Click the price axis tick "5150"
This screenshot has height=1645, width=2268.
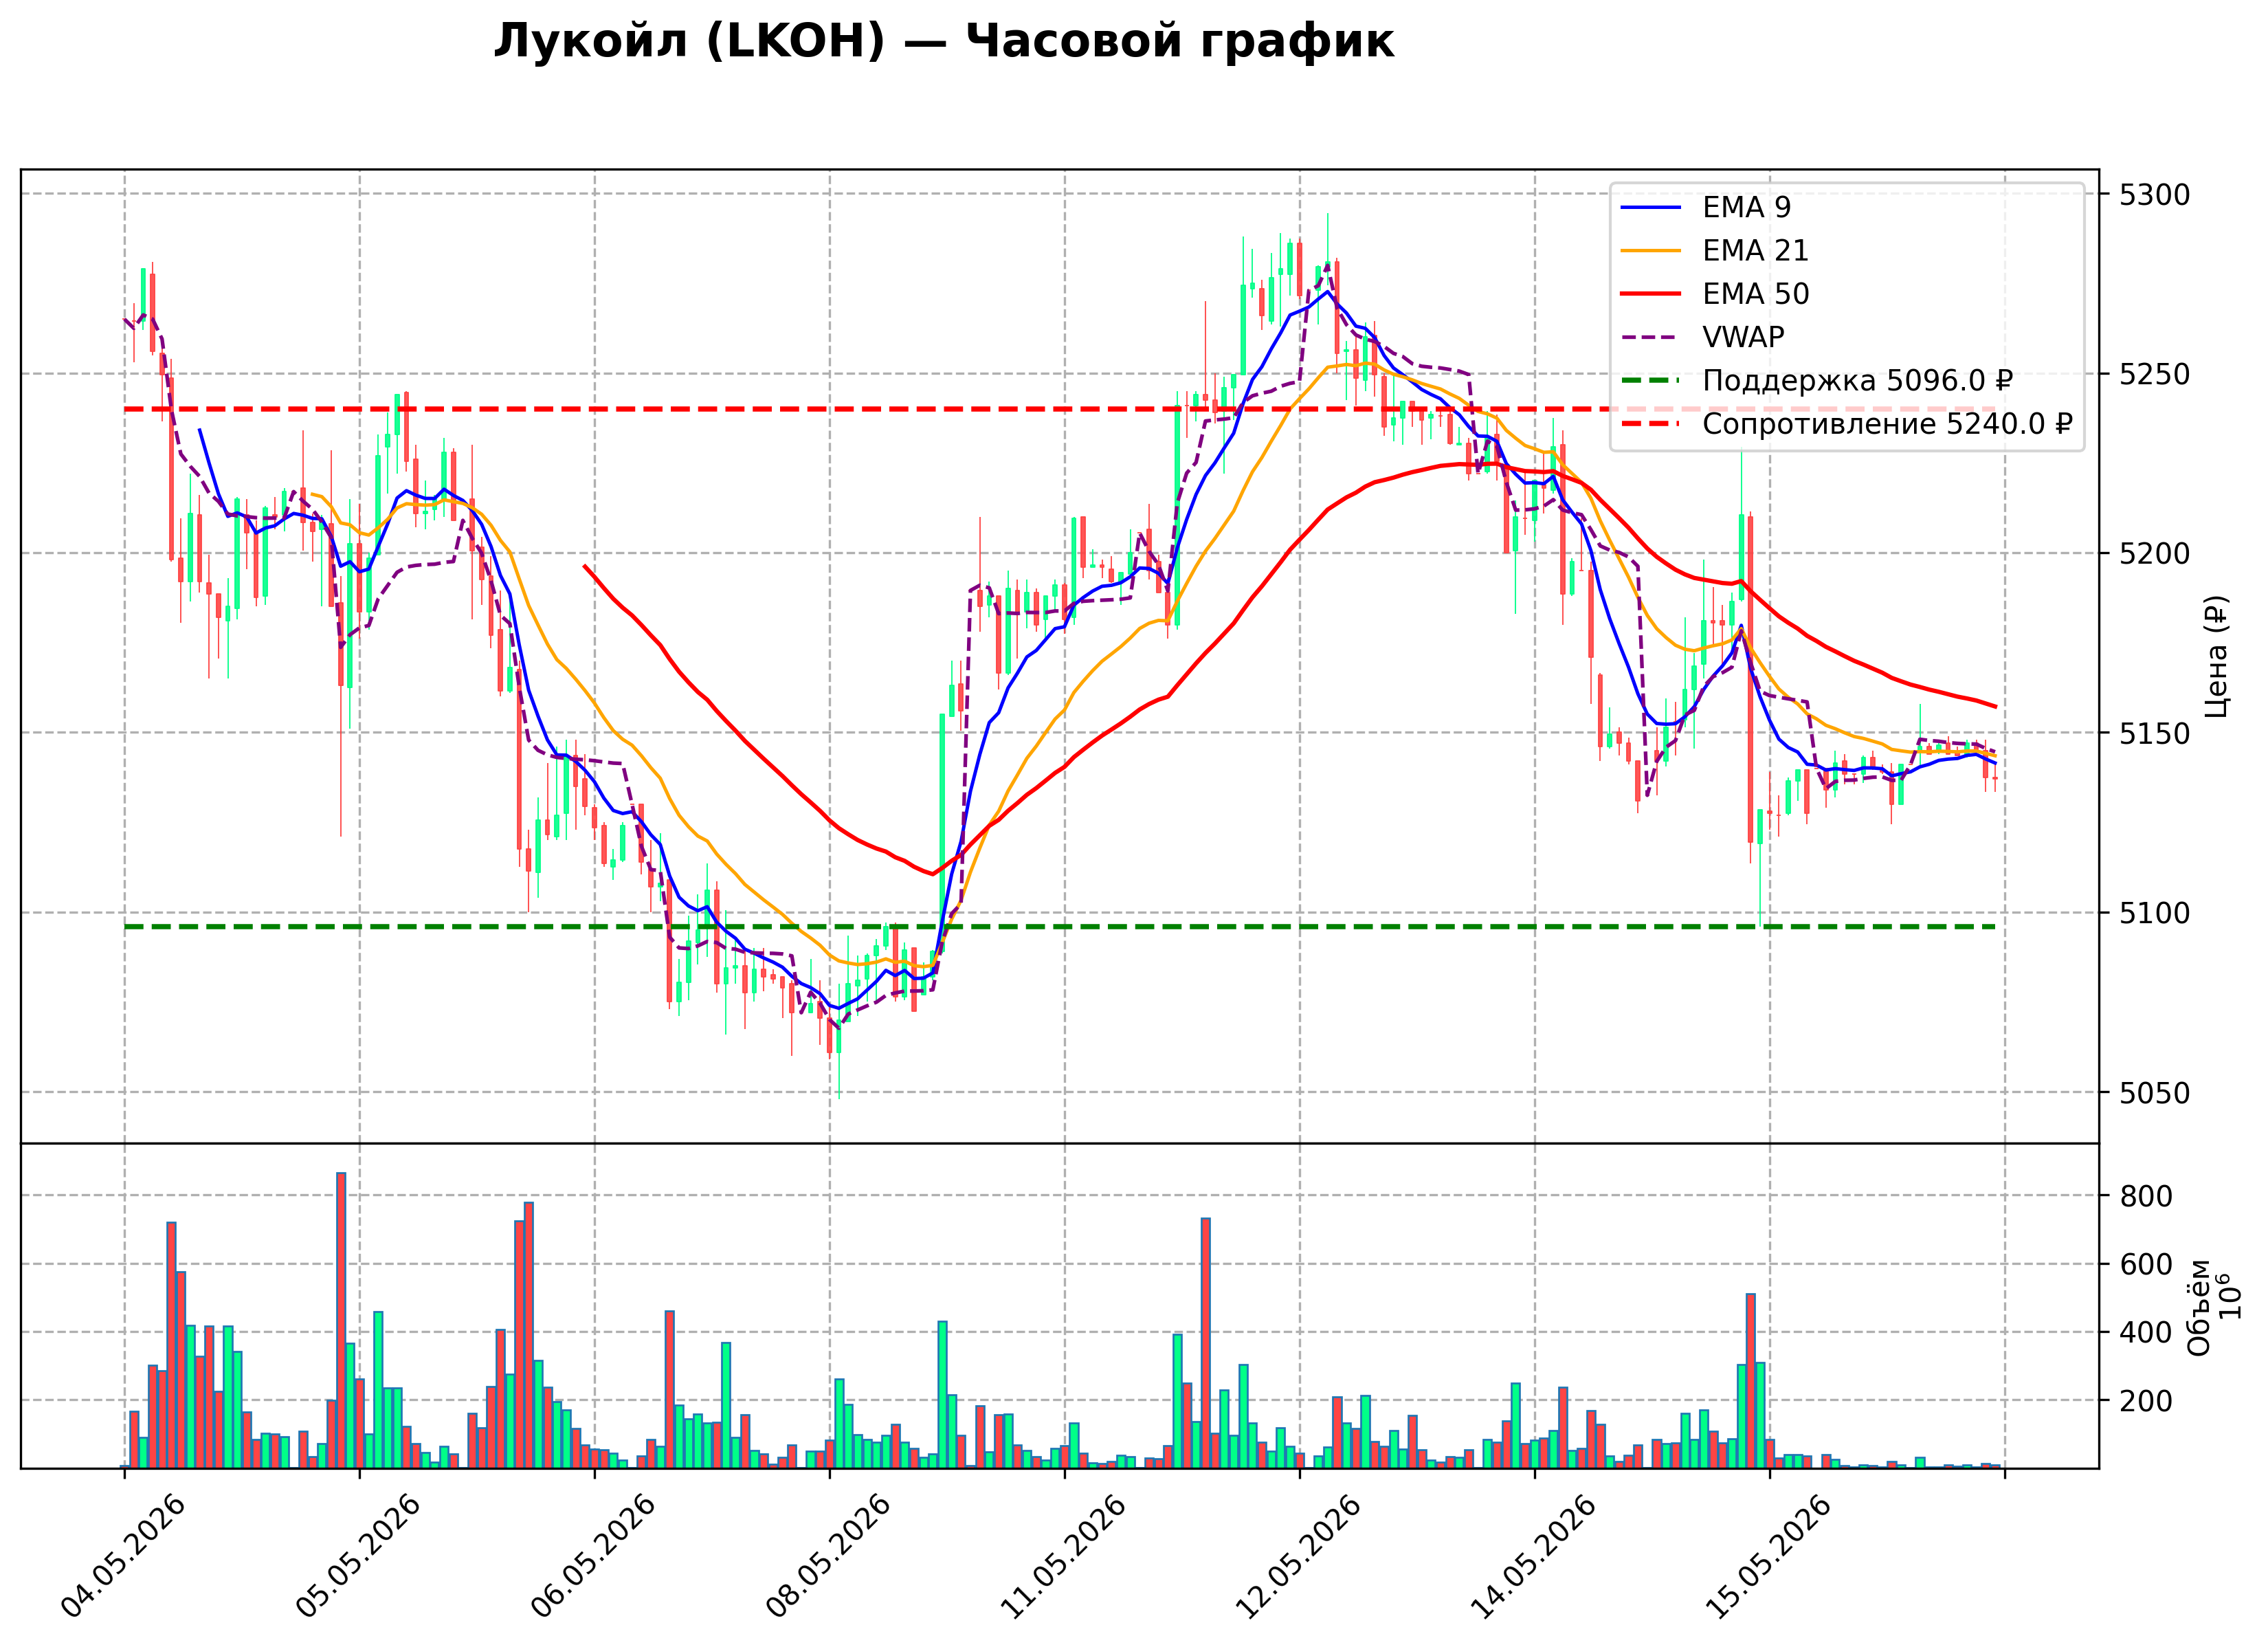coord(2154,733)
